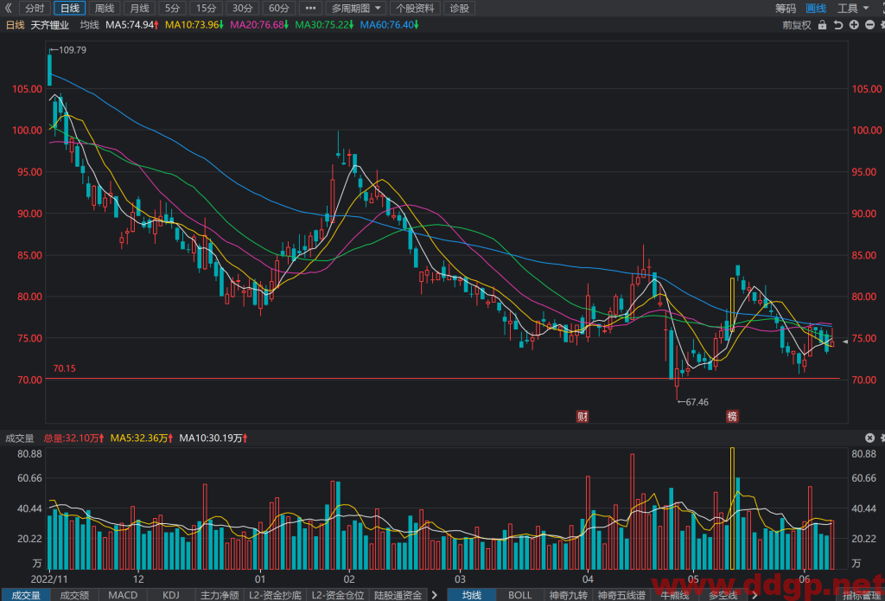Switch sub-indicator to L2-资金仓位
Viewport: 885px width, 601px height.
point(338,595)
